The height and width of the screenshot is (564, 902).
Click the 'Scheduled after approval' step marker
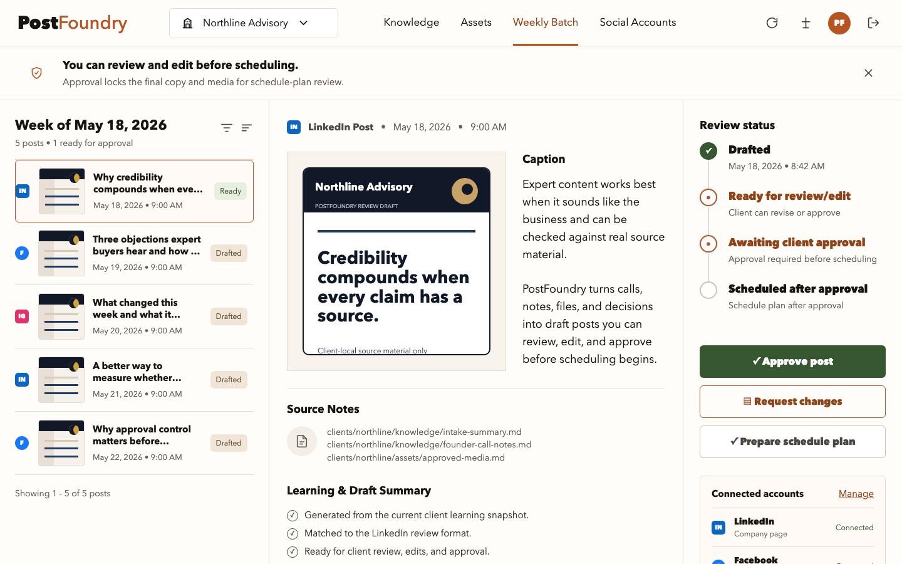tap(708, 290)
